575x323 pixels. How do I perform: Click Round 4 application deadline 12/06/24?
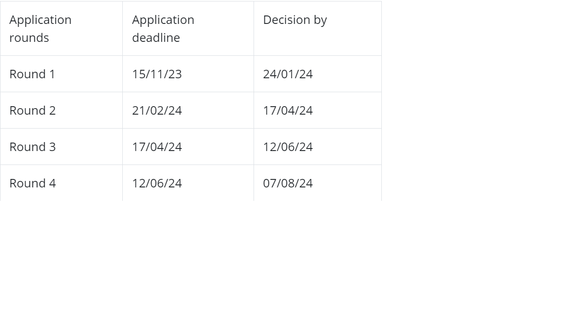157,183
